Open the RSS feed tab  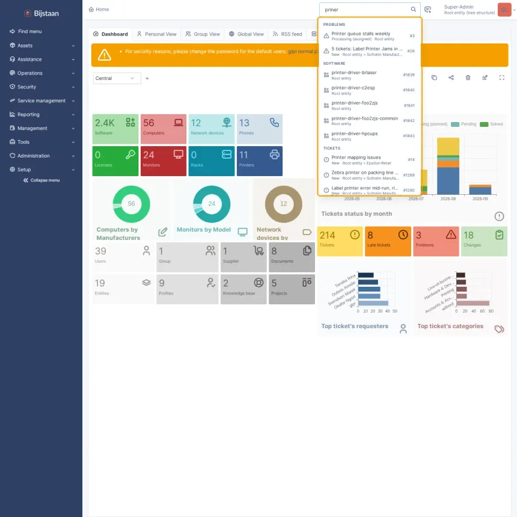pos(287,34)
